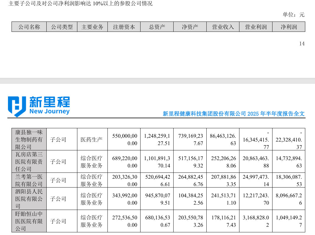Screen dimensions: 315x235
Task: Click net profit 18,306,087.53
Action: [x=289, y=180]
